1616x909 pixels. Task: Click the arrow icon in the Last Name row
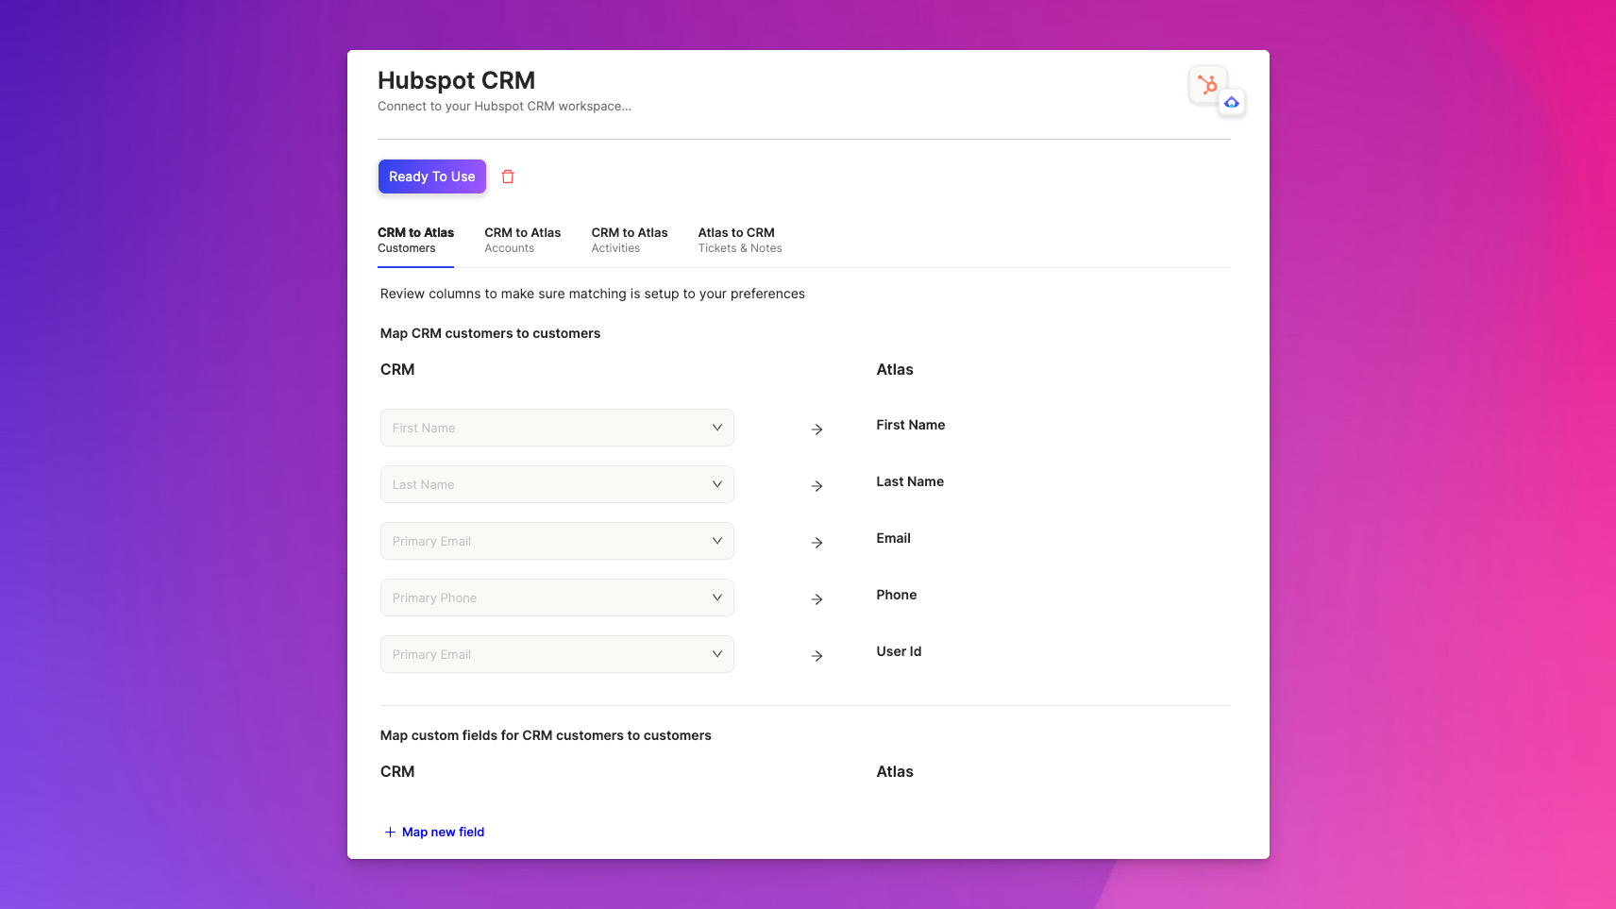[817, 486]
